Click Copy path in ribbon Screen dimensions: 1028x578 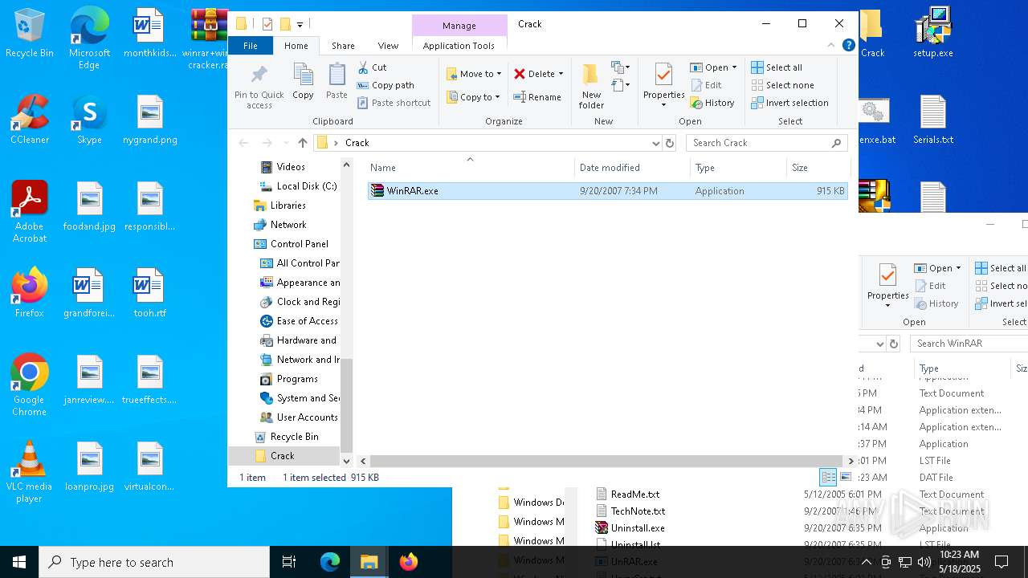tap(385, 85)
